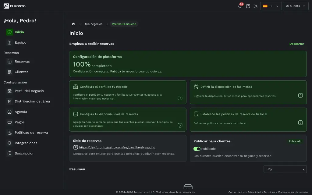Click the Configura el perfil de tu negocio title
Screen dimensions: 312x195
click(104, 87)
